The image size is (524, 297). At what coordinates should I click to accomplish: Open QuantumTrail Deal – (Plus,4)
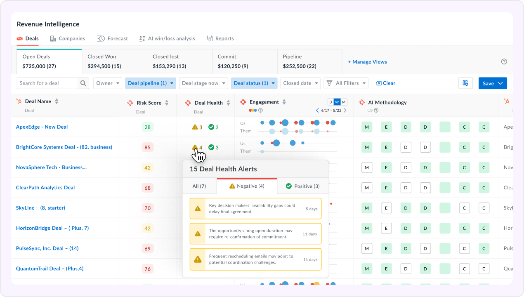pyautogui.click(x=50, y=268)
